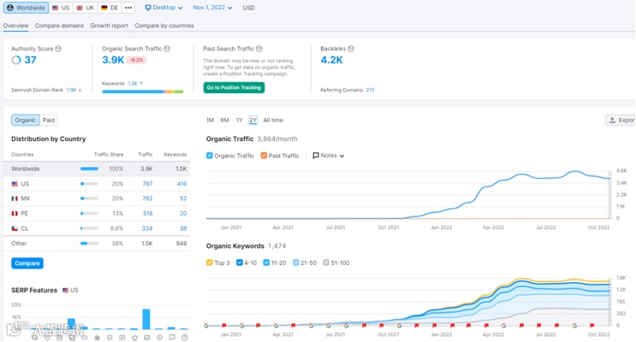The height and width of the screenshot is (342, 636).
Task: Select the Overview tab
Action: [15, 26]
